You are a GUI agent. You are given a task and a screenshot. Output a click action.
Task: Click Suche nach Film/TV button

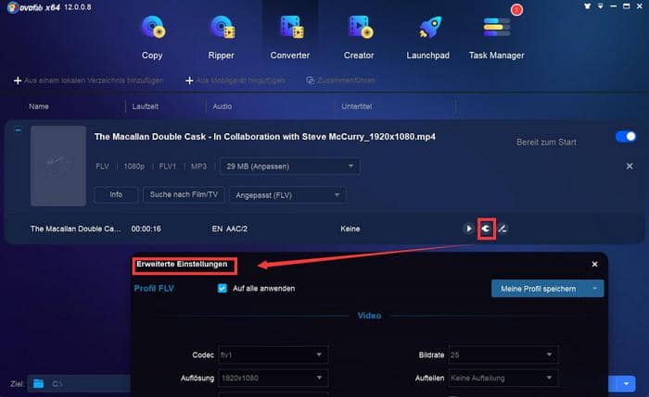click(184, 194)
